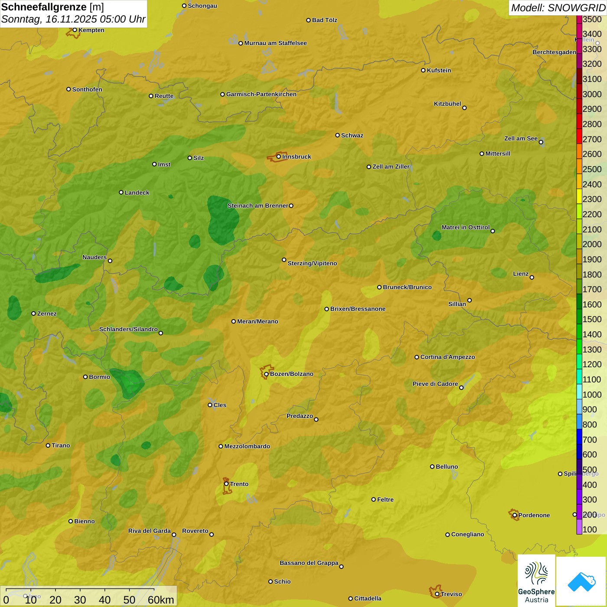Click the Bad Tölz location dot
The width and height of the screenshot is (607, 607).
click(x=308, y=20)
